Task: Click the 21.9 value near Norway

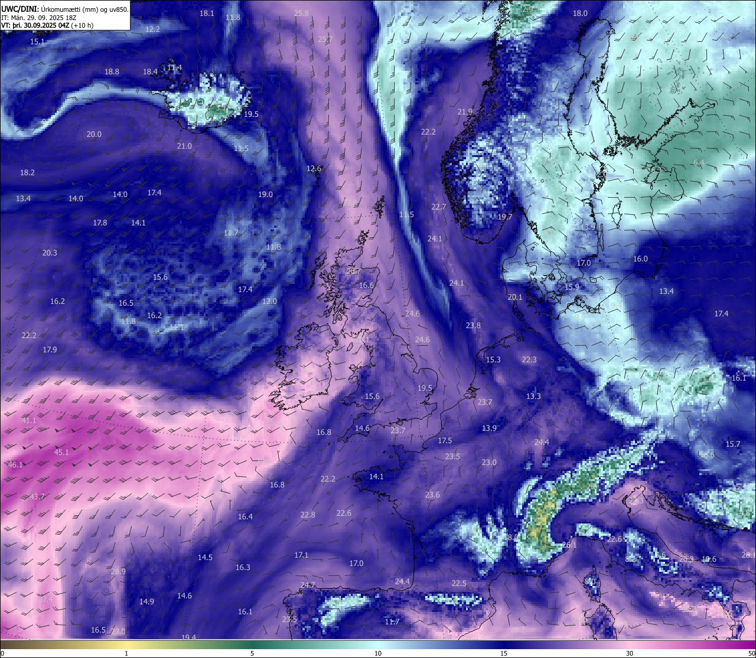Action: (465, 112)
